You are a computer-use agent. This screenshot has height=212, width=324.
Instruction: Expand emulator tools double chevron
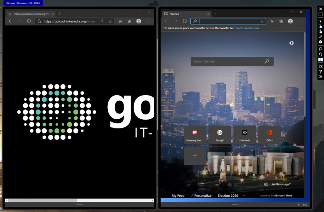tap(320, 77)
